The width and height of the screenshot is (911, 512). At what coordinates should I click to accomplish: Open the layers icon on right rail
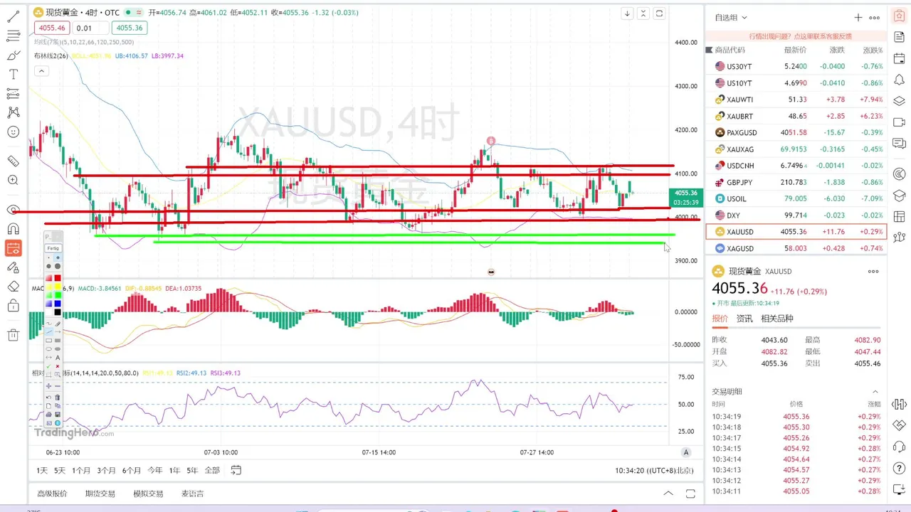click(x=899, y=101)
